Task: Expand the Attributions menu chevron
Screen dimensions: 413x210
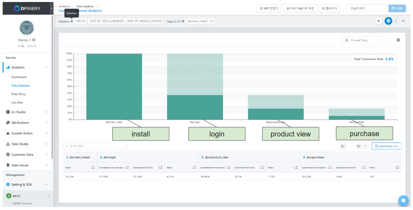Action: pos(46,123)
